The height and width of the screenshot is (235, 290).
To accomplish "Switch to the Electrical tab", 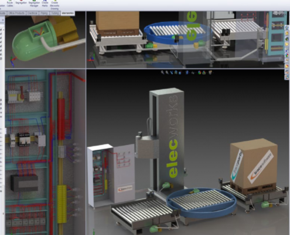I will pos(32,13).
